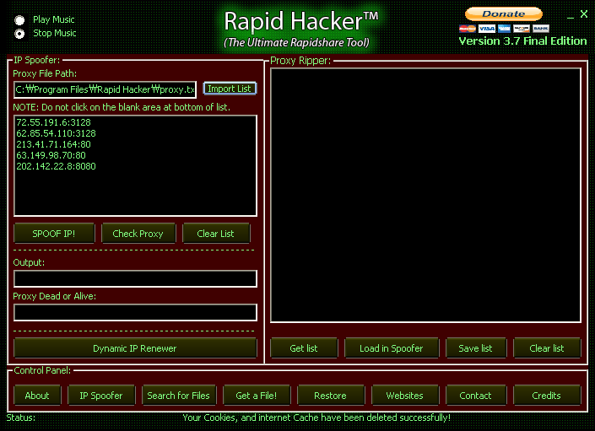This screenshot has width=595, height=431.
Task: Click the cookies deleted status message
Action: click(x=316, y=418)
